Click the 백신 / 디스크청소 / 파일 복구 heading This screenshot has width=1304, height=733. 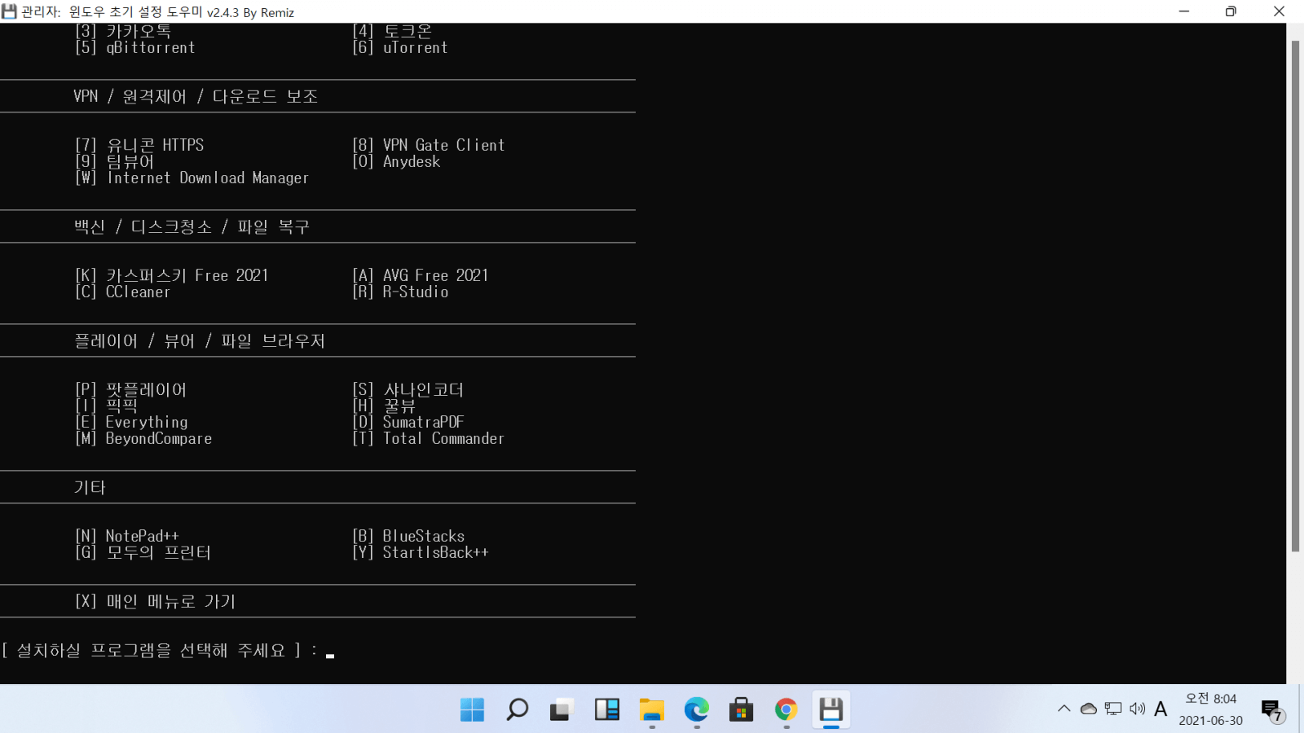(192, 226)
